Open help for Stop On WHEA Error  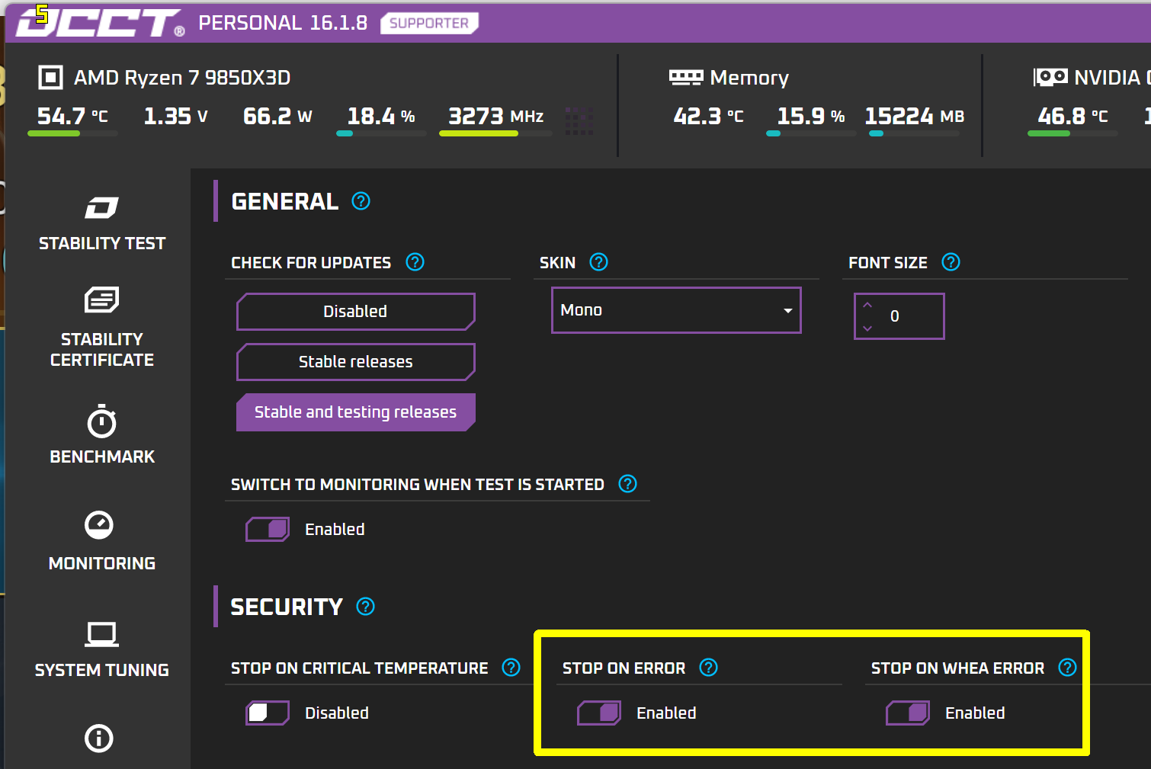pos(1067,668)
